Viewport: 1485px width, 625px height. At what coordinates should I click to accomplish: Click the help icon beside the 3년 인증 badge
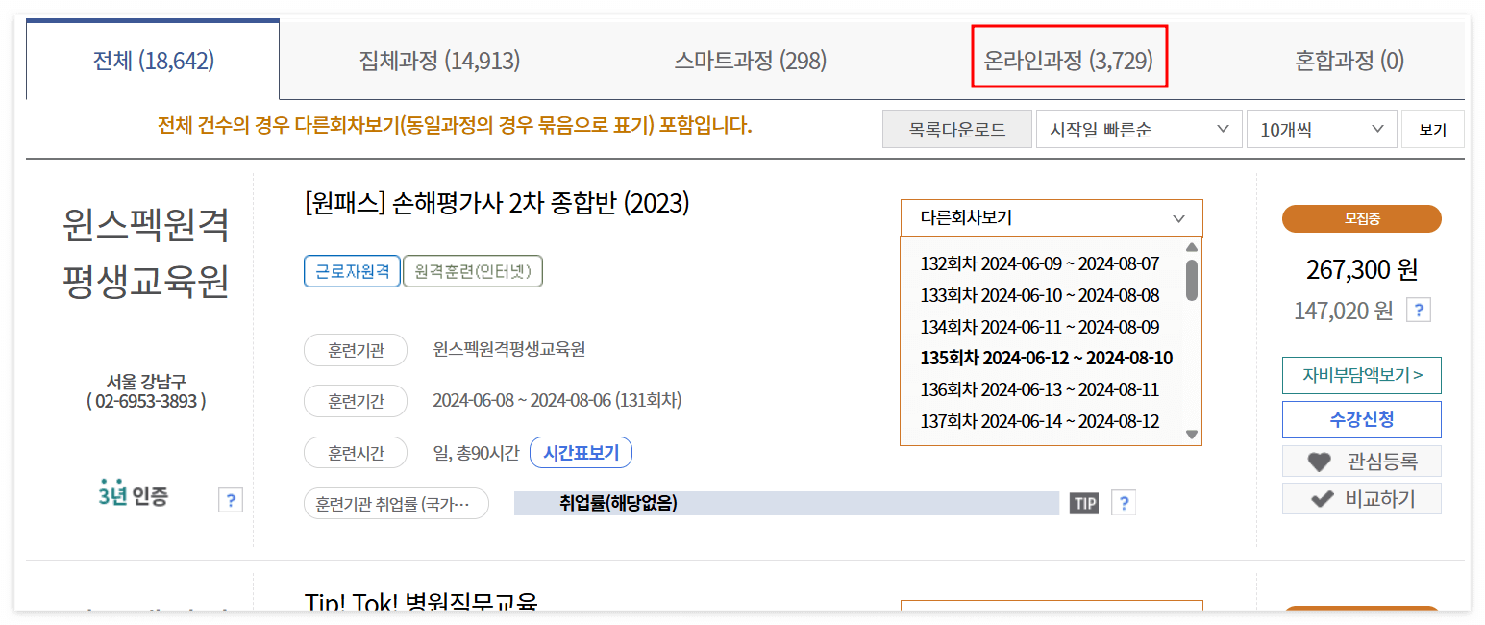[x=231, y=500]
